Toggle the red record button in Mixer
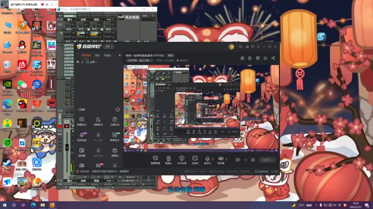Image resolution: width=373 pixels, height=209 pixels. (x=67, y=126)
